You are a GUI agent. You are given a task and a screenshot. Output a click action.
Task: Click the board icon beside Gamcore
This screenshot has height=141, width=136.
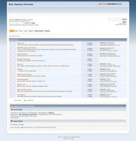coord(12,44)
